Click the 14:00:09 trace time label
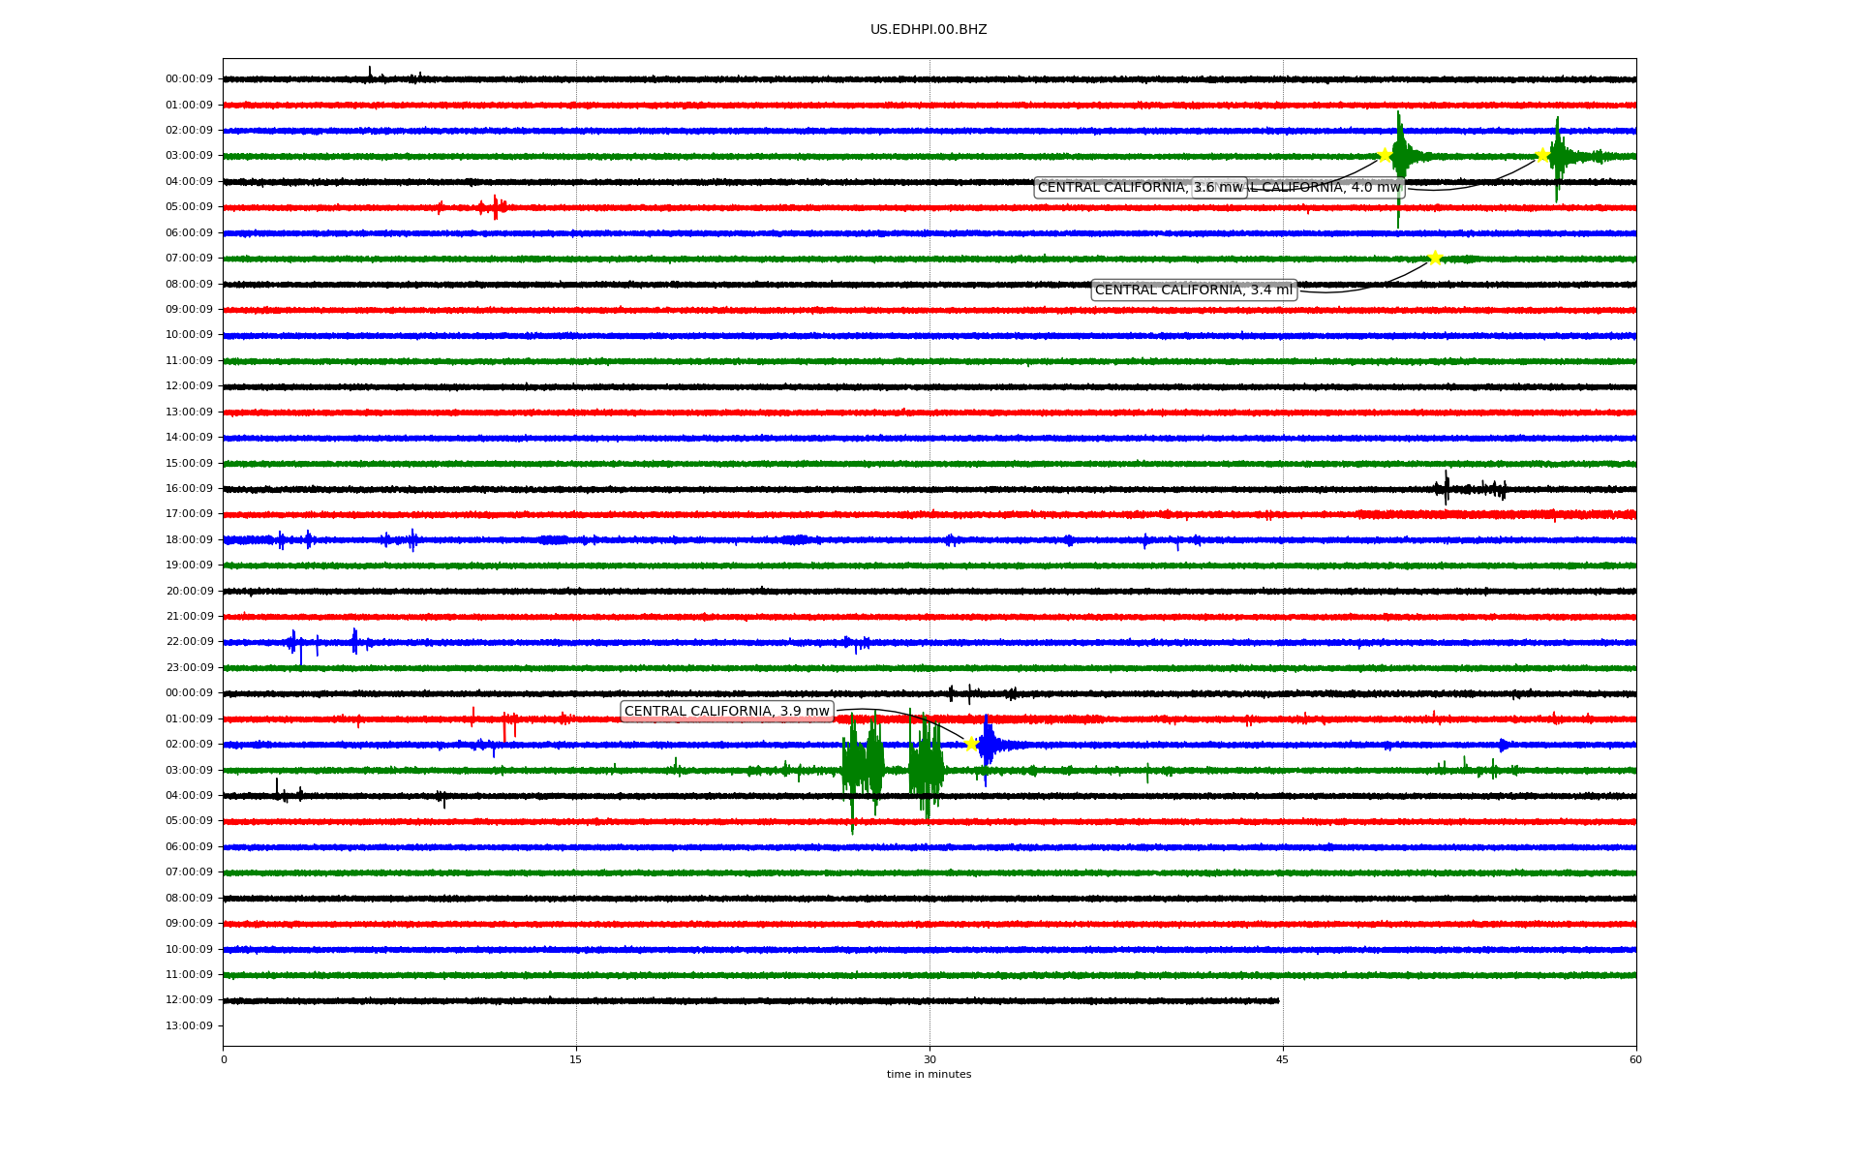Screen dimensions: 1859x1162 point(189,437)
